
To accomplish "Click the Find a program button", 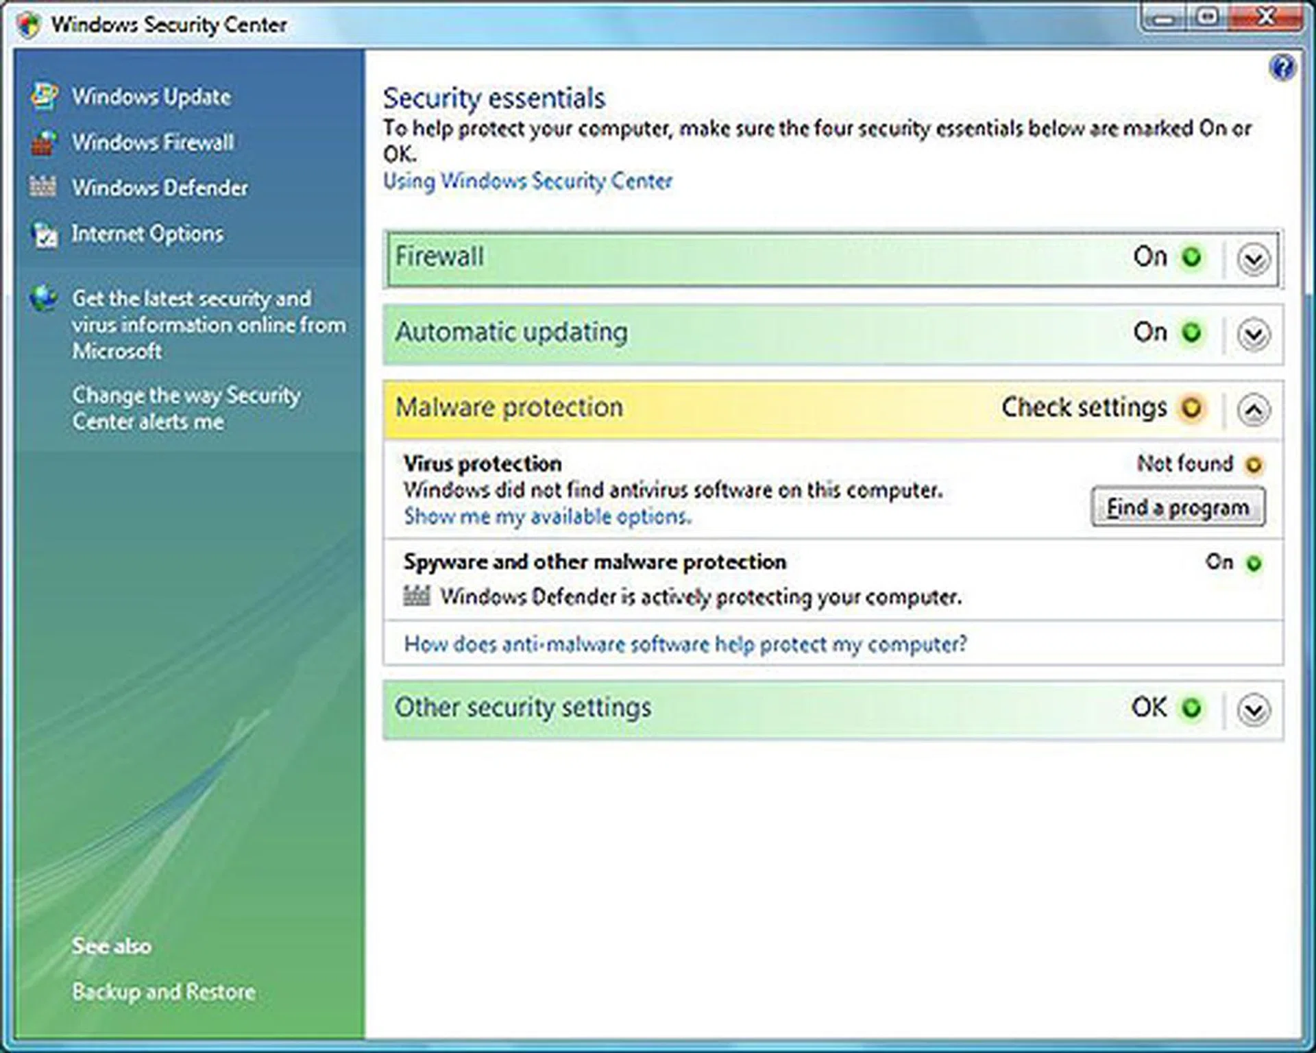I will pos(1177,507).
